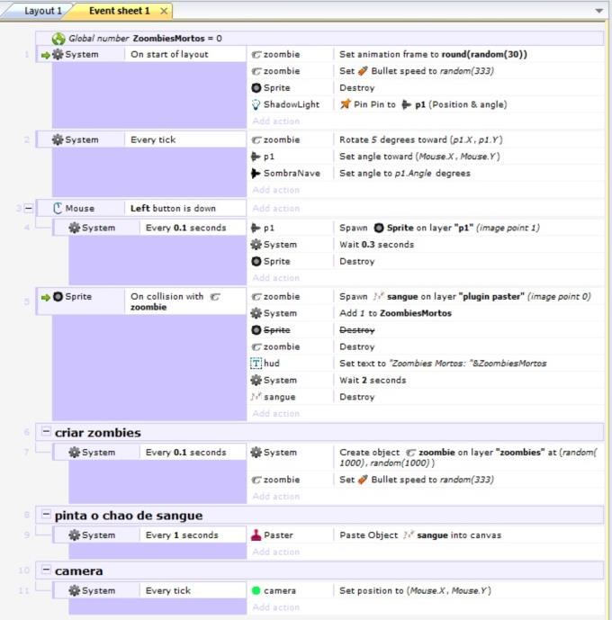The width and height of the screenshot is (612, 620).
Task: Click the hud text object icon
Action: [x=256, y=363]
